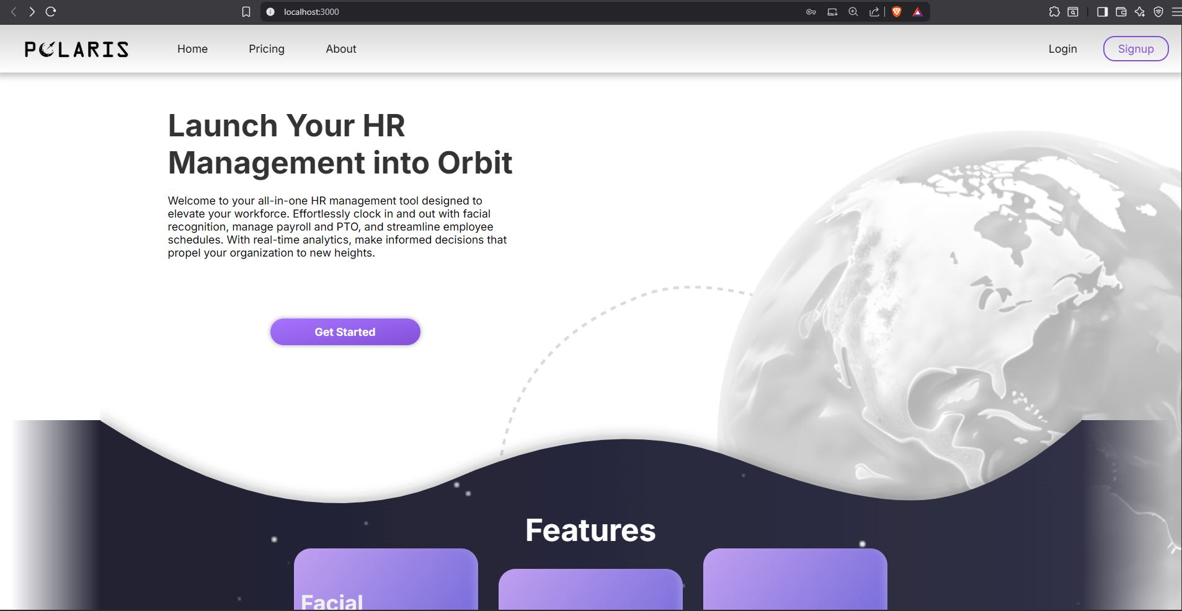This screenshot has height=611, width=1182.
Task: Click the Features heading
Action: [x=590, y=530]
